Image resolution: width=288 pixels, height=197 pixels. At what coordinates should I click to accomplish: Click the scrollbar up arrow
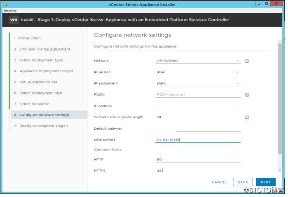(279, 41)
